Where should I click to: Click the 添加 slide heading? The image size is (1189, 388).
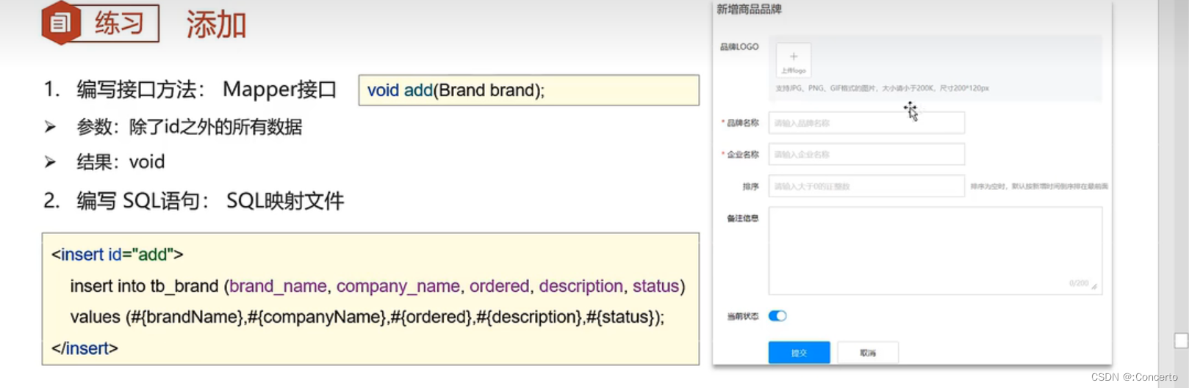pyautogui.click(x=216, y=25)
